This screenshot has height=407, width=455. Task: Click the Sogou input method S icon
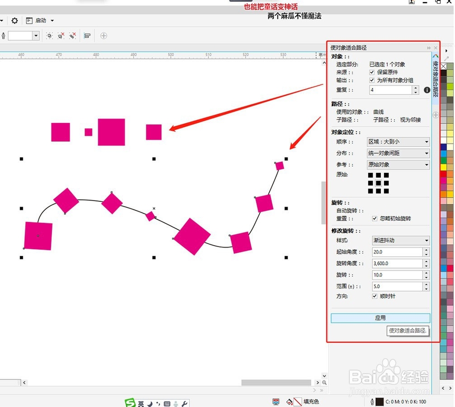coord(130,402)
